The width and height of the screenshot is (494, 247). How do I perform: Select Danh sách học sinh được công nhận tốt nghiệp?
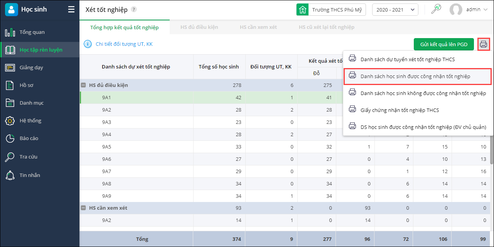click(415, 76)
